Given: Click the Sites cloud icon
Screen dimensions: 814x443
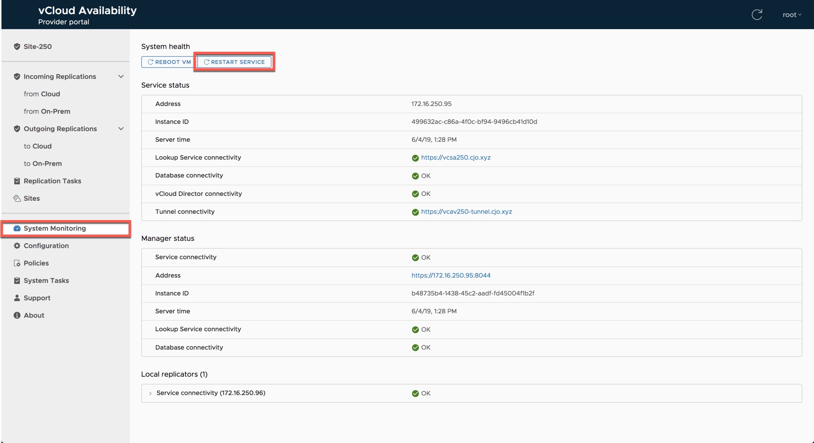Looking at the screenshot, I should [x=17, y=198].
